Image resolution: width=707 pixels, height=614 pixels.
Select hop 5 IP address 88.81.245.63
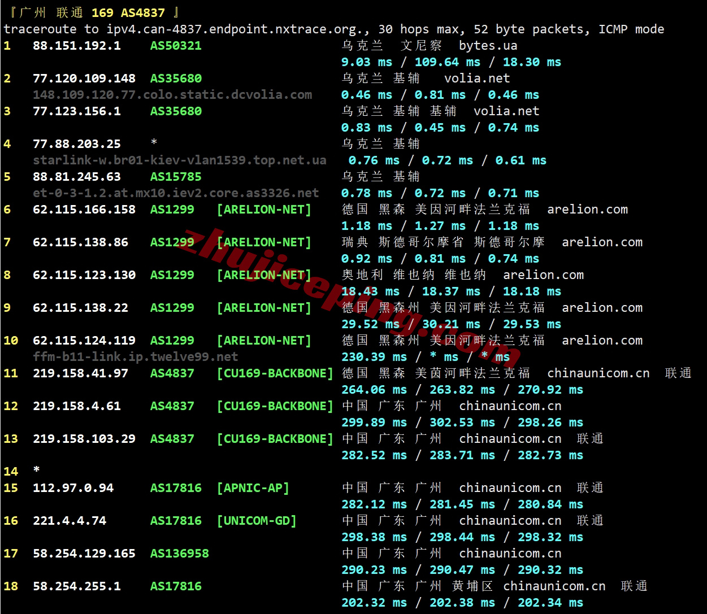(77, 177)
